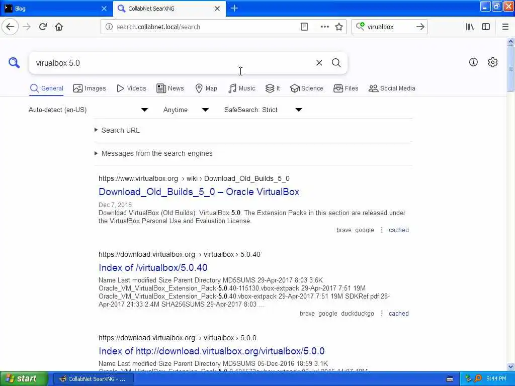Screen dimensions: 515x386
Task: Open the Windows Start button
Action: click(23, 378)
